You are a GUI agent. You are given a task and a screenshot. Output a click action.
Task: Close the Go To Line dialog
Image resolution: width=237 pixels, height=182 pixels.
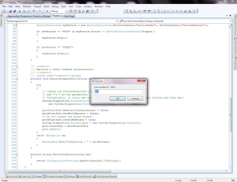pyautogui.click(x=141, y=80)
